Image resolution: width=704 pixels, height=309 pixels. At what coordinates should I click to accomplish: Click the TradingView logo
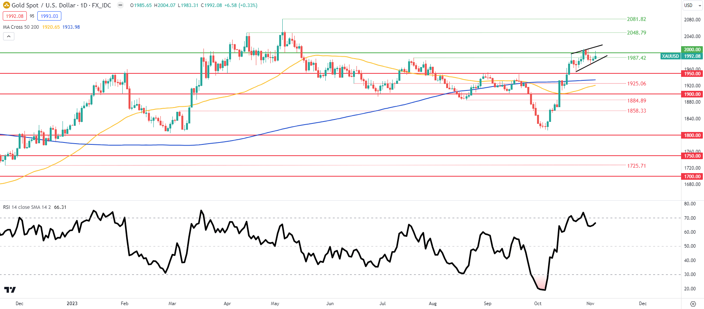(x=10, y=290)
